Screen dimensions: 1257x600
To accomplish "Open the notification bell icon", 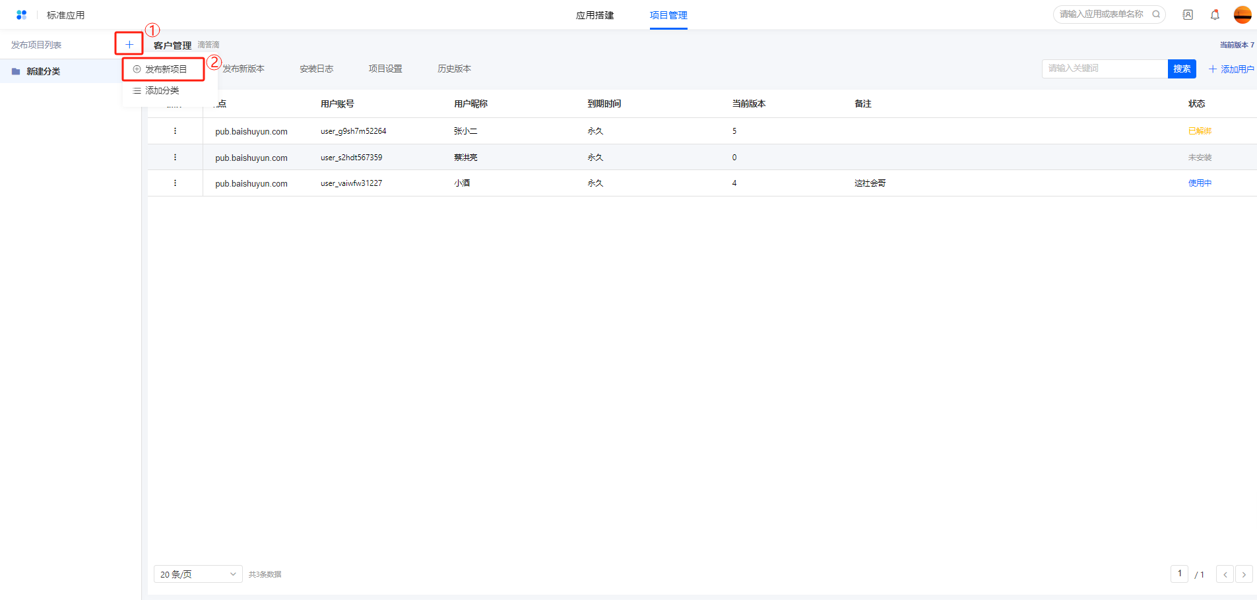I will coord(1215,15).
